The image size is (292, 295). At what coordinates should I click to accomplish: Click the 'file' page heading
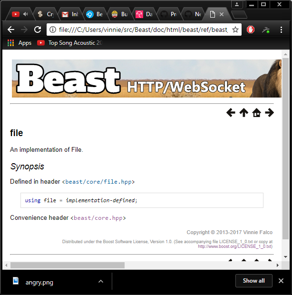pos(16,133)
